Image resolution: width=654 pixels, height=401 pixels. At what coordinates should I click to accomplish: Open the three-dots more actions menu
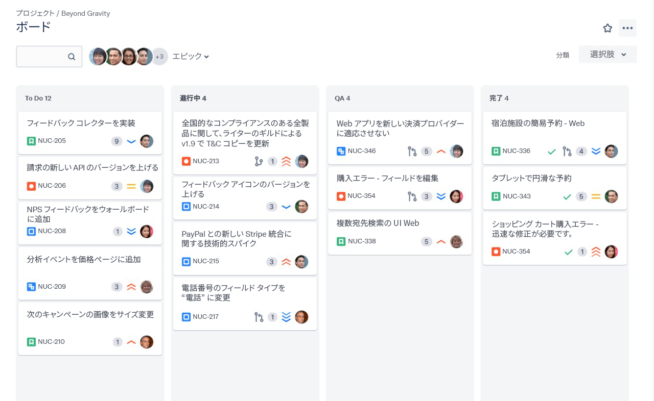(x=627, y=28)
